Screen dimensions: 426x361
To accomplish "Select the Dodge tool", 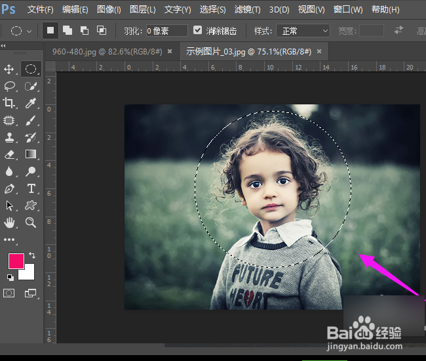I will [31, 171].
